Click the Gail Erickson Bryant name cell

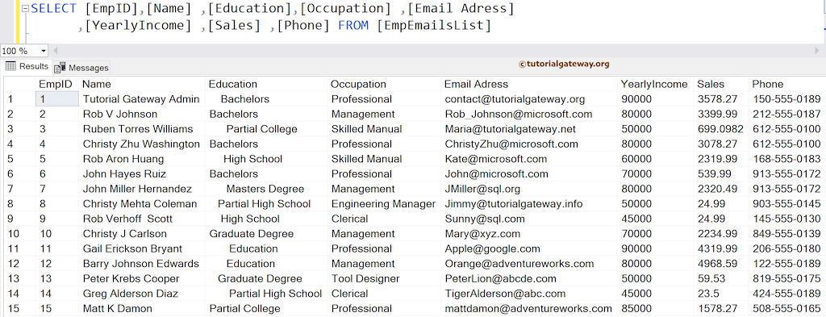click(142, 248)
